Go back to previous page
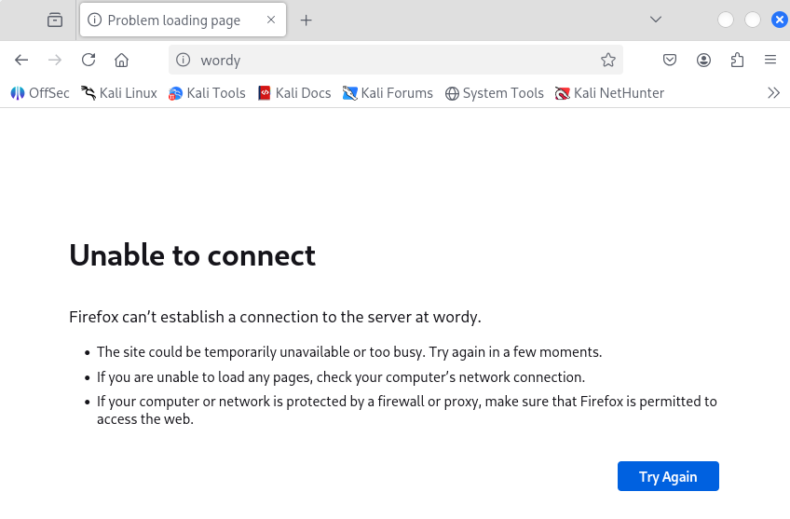This screenshot has height=519, width=790. (21, 60)
